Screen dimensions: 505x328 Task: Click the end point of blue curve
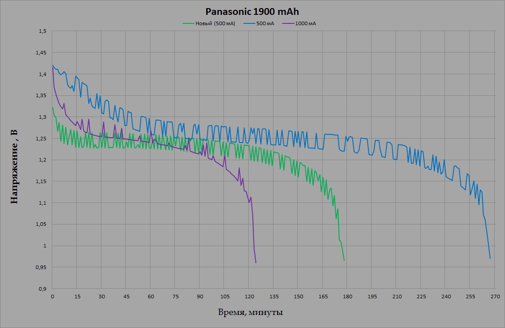[x=490, y=258]
